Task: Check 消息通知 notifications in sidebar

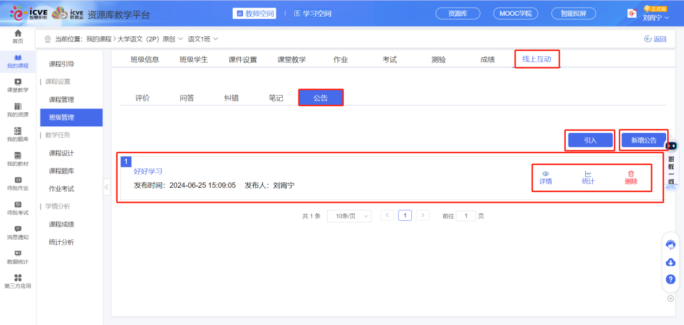Action: coord(18,231)
